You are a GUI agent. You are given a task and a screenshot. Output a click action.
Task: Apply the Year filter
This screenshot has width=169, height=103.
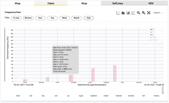pos(89,18)
